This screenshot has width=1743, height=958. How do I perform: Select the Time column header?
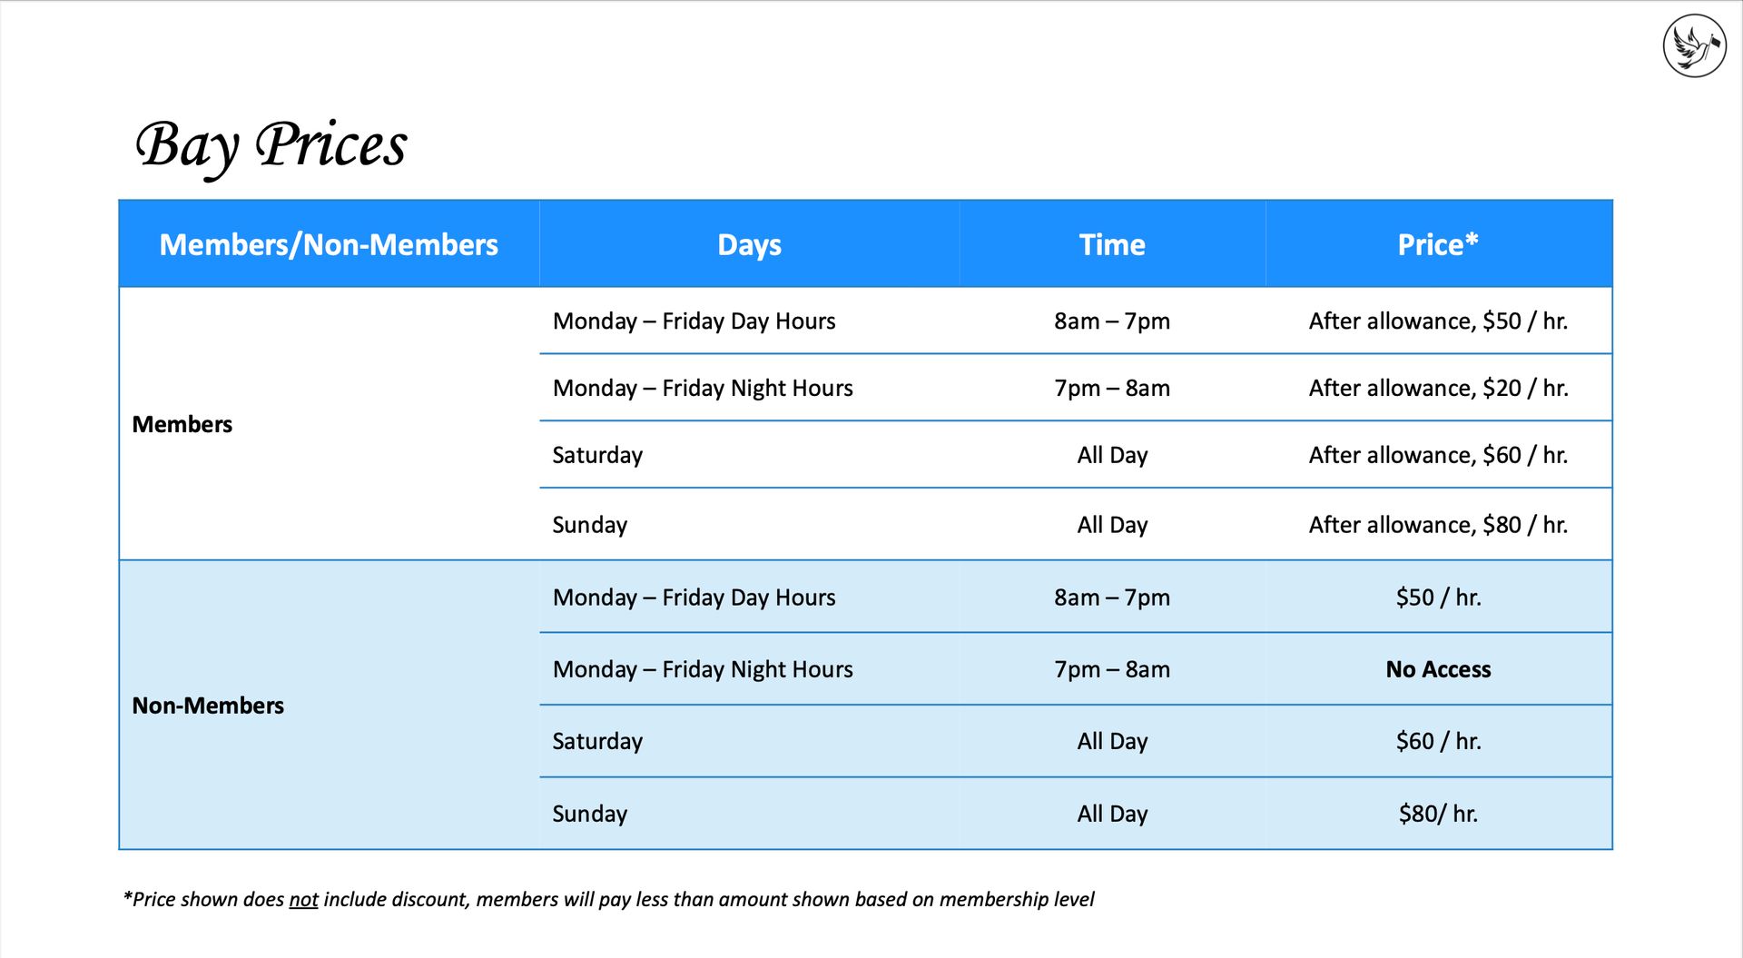1112,244
